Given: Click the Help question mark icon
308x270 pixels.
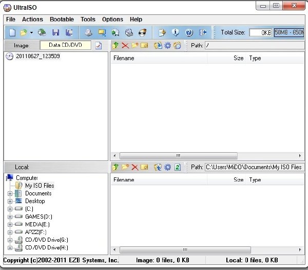Looking at the screenshot, I should point(189,32).
